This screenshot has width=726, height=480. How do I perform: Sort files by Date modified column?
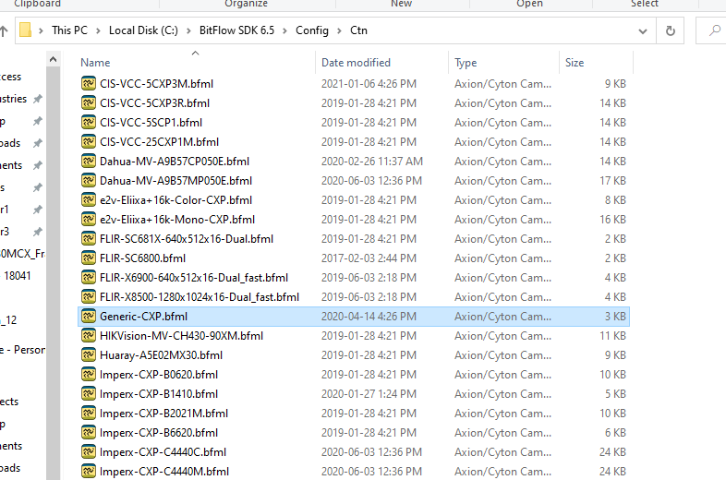356,63
